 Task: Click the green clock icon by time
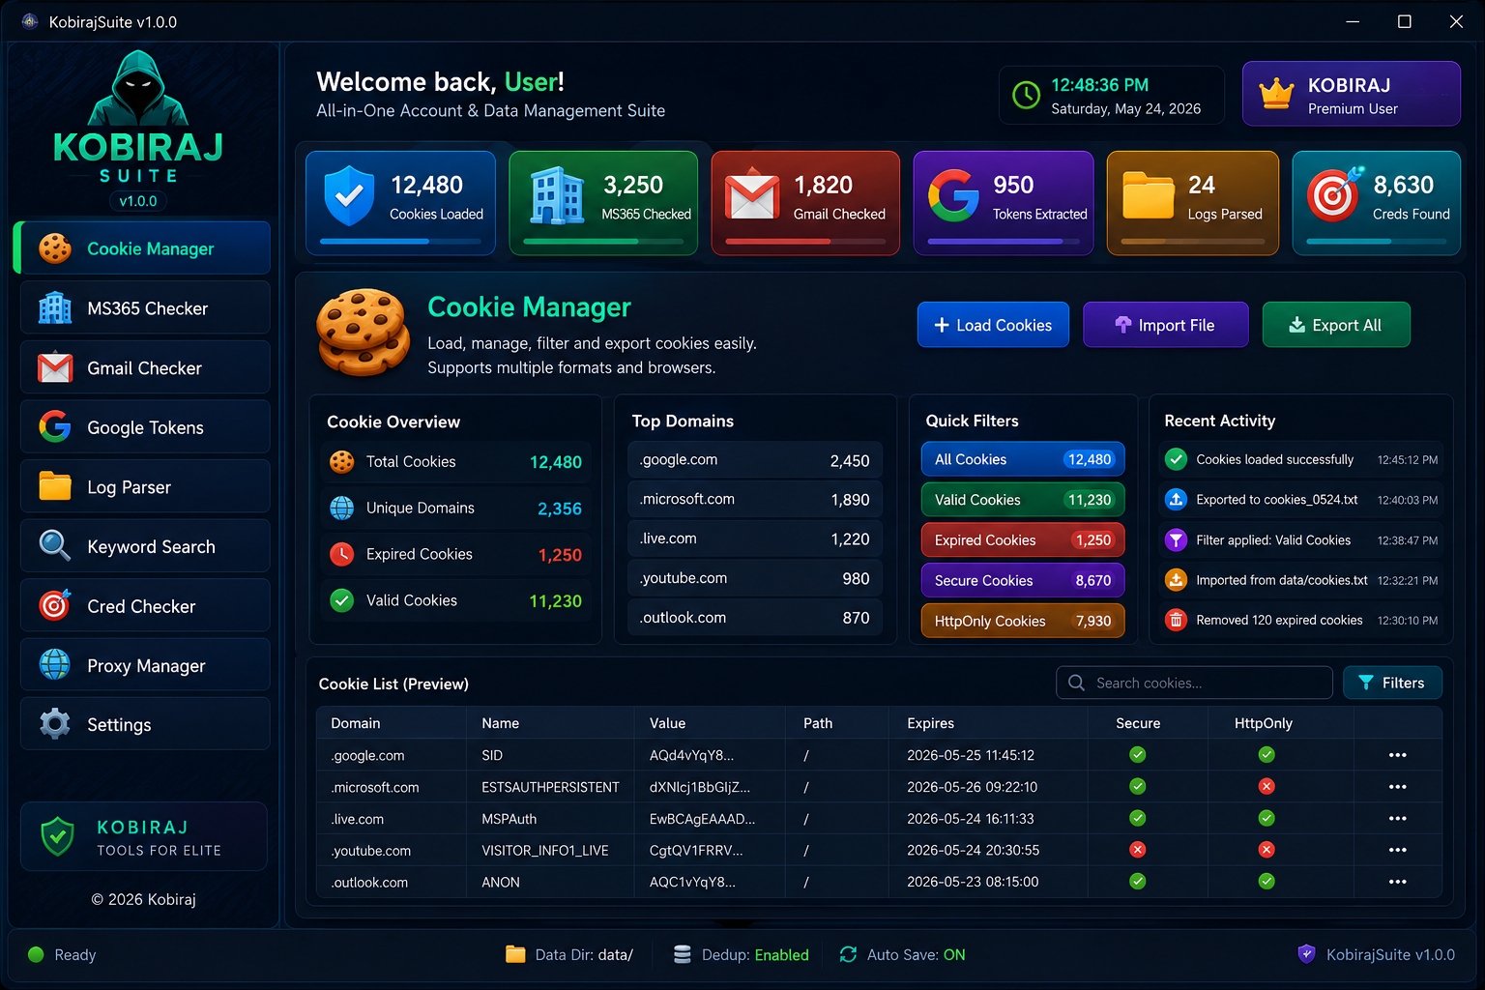point(1026,95)
